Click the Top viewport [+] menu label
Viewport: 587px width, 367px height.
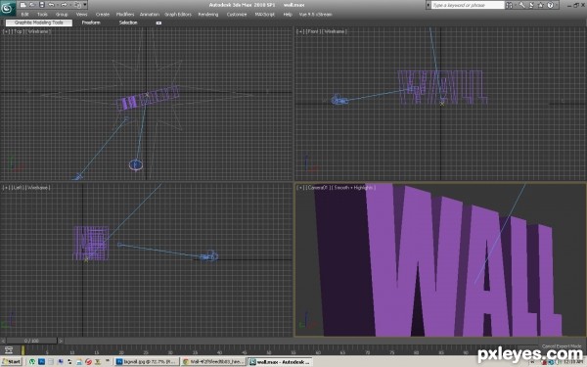(x=6, y=31)
